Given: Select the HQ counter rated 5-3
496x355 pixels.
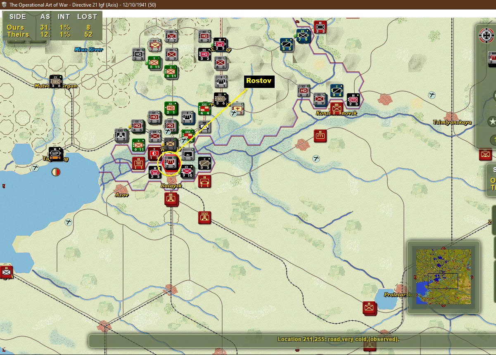Looking at the screenshot, I should coord(138,54).
